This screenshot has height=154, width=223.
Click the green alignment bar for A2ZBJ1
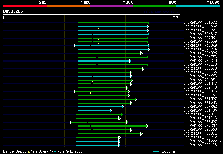[109, 134]
